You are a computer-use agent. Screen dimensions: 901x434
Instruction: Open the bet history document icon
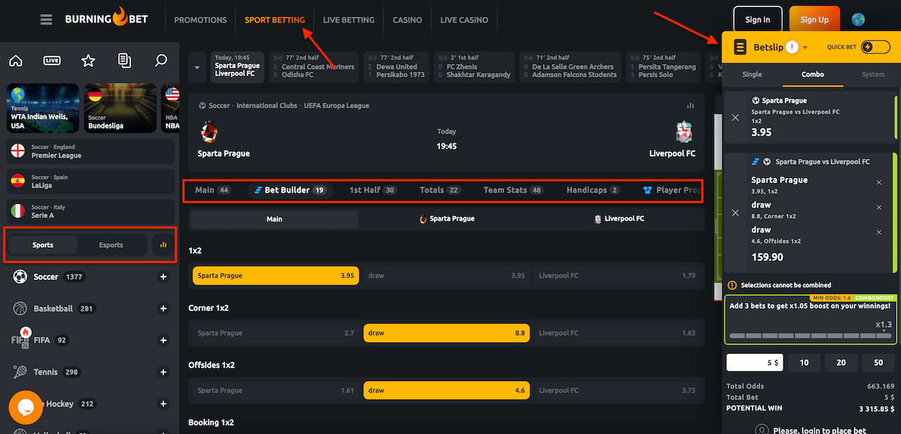[x=125, y=60]
